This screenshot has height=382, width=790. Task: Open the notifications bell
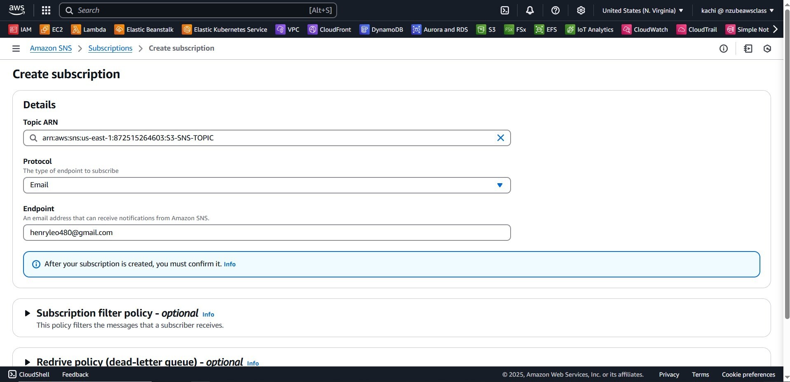tap(530, 10)
